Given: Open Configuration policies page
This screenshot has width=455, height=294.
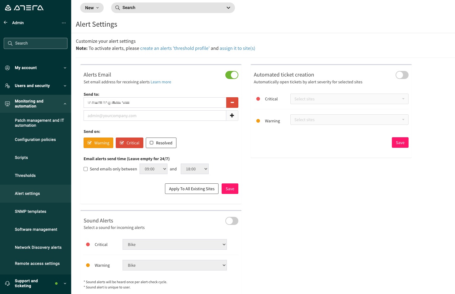Looking at the screenshot, I should click(36, 140).
